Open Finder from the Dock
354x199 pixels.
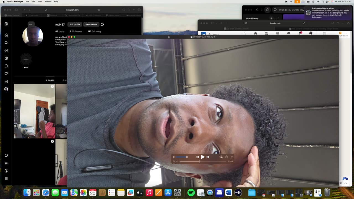click(x=27, y=192)
